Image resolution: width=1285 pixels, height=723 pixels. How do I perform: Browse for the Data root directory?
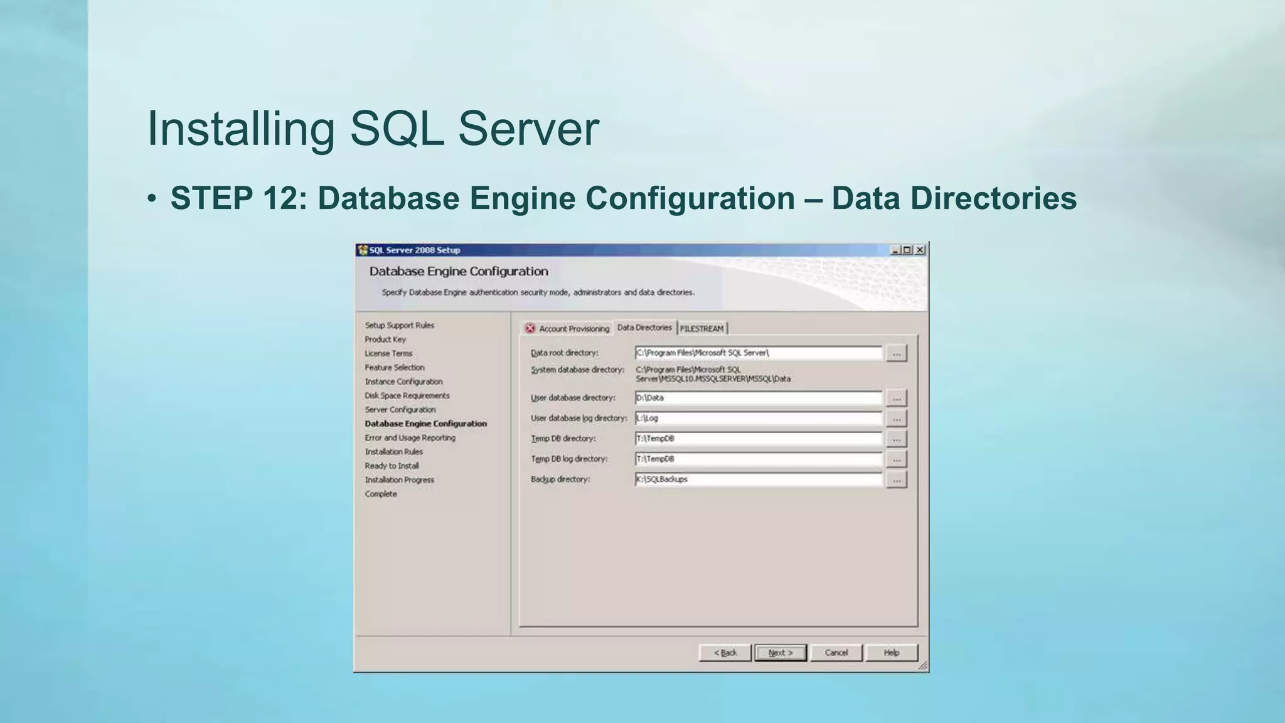pyautogui.click(x=897, y=353)
